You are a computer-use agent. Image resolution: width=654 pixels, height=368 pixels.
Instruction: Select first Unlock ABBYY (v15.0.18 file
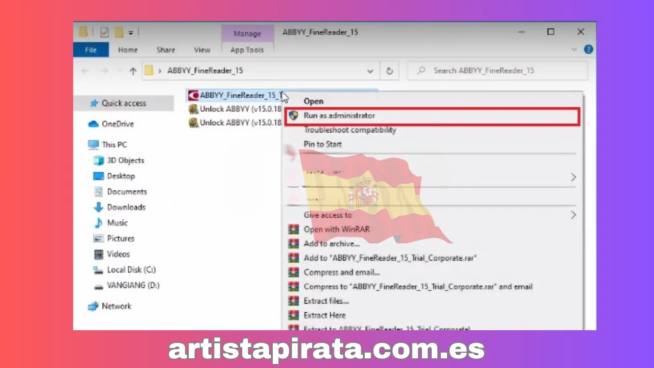[235, 109]
